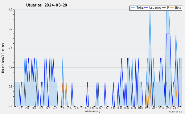The height and width of the screenshot is (114, 185).
Task: Click the light blue Total legend line
Action: click(x=133, y=7)
